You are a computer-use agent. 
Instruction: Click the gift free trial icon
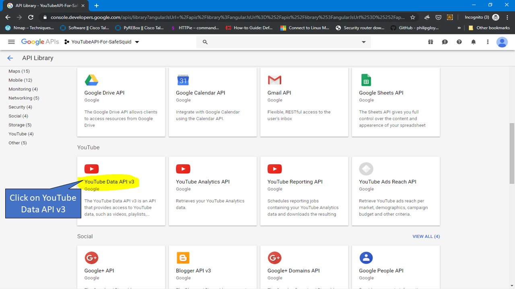(431, 42)
